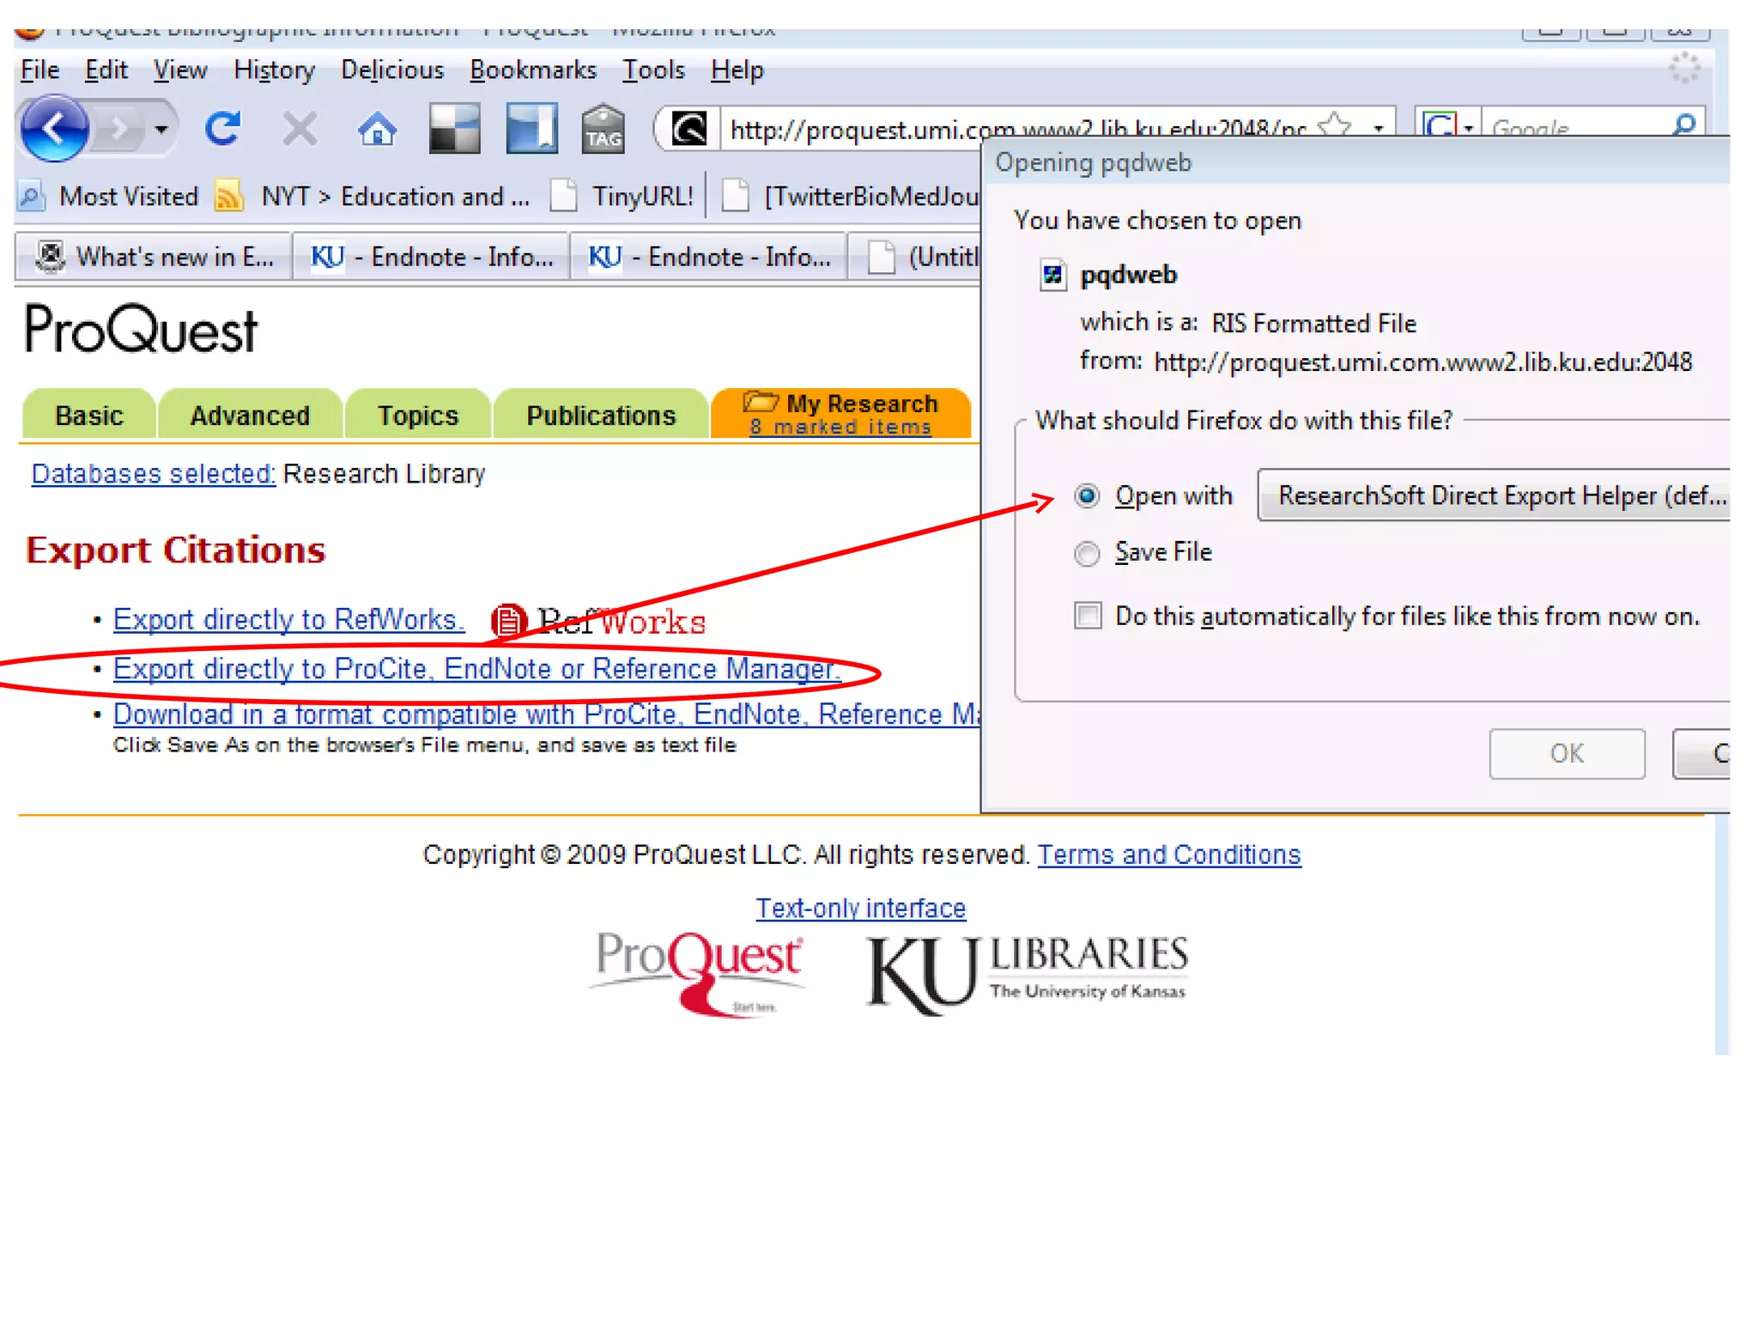
Task: Open the File menu
Action: coord(39,70)
